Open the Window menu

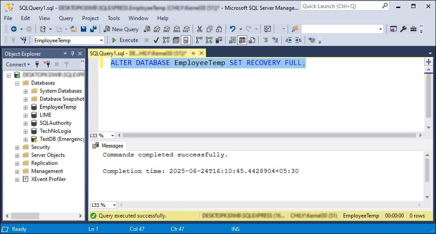pyautogui.click(x=138, y=18)
